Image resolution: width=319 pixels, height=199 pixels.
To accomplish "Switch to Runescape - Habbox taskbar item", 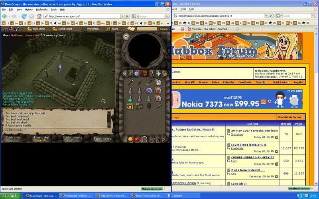I will click(77, 196).
